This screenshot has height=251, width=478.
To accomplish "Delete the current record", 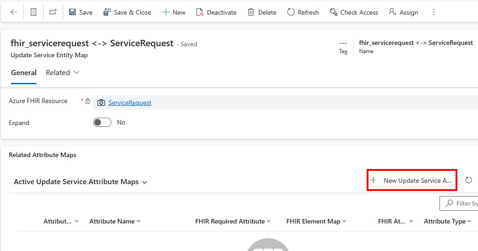I will 262,12.
